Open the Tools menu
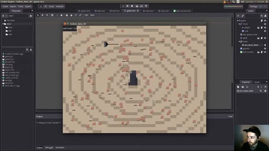This screenshot has width=269, height=151. [21, 7]
